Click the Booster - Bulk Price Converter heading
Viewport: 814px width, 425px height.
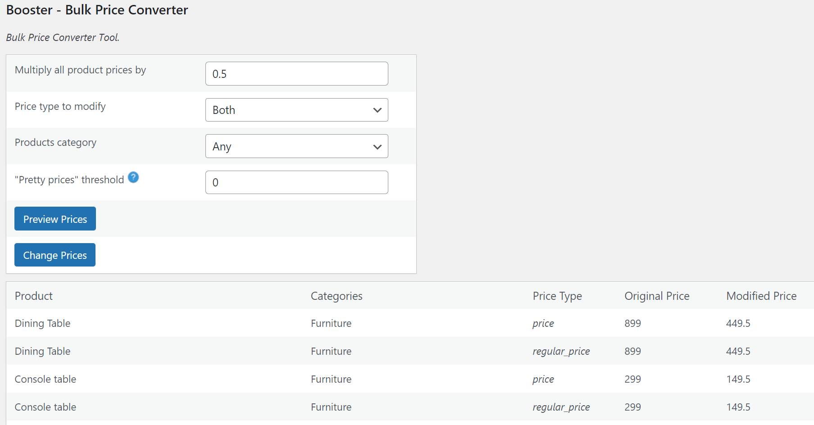tap(96, 10)
